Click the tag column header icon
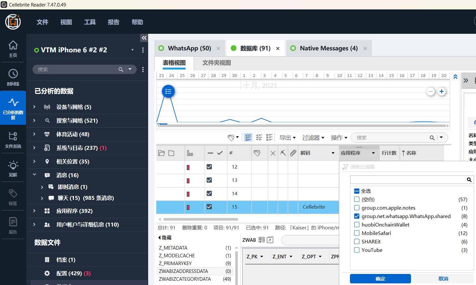 (x=257, y=153)
